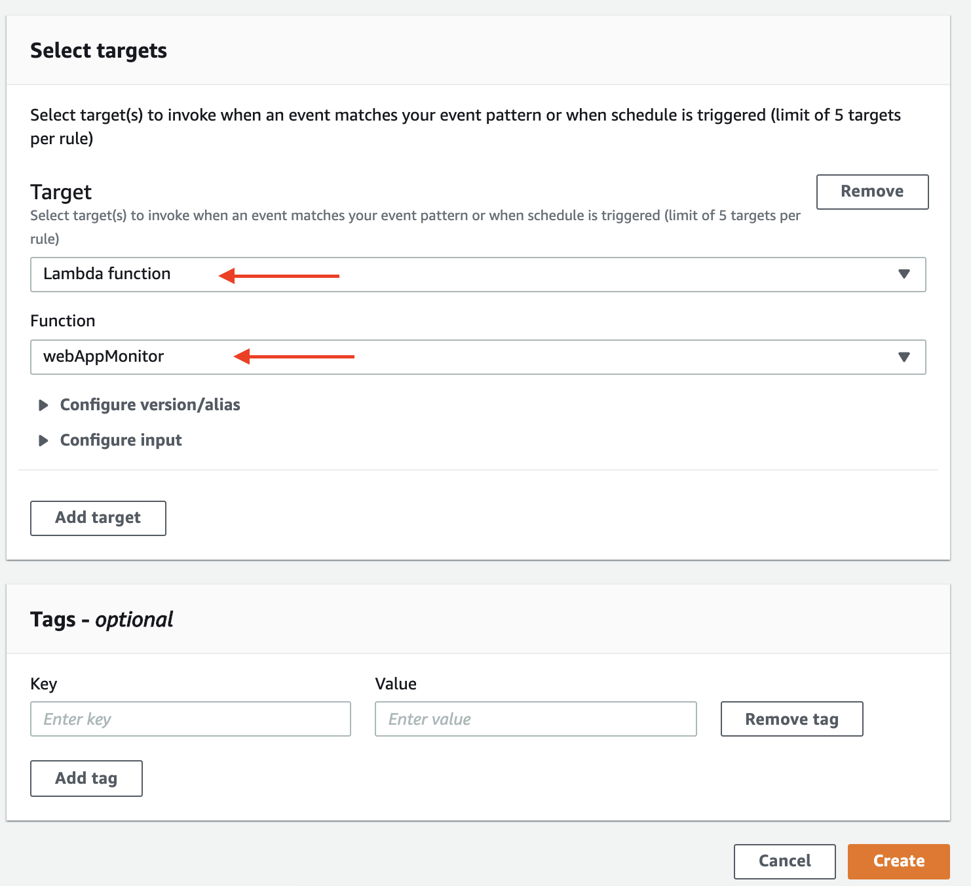Expand the Configure input section

pos(121,440)
